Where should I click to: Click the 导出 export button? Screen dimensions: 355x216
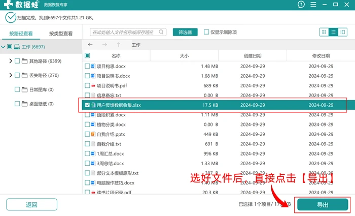[323, 205]
